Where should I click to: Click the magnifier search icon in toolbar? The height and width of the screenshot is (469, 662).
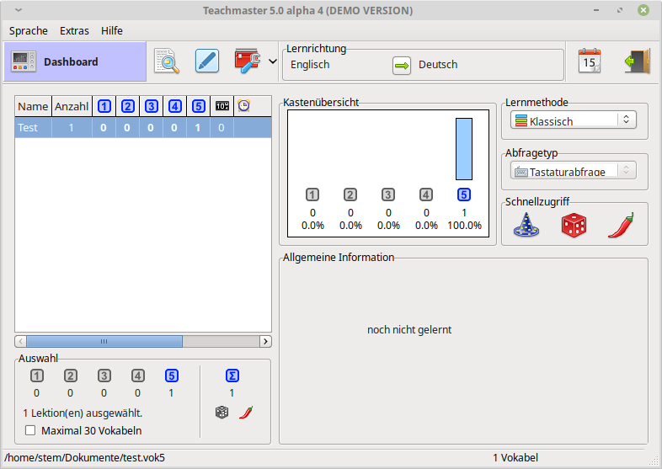167,61
